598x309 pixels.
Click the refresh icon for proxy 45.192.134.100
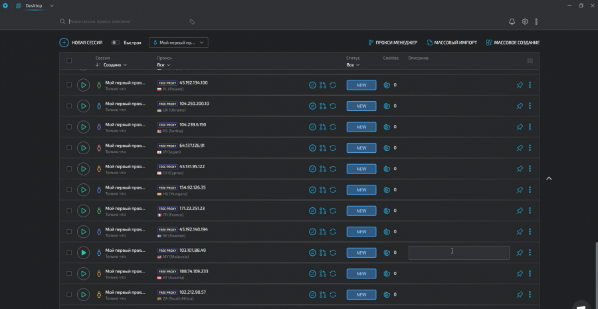(333, 85)
